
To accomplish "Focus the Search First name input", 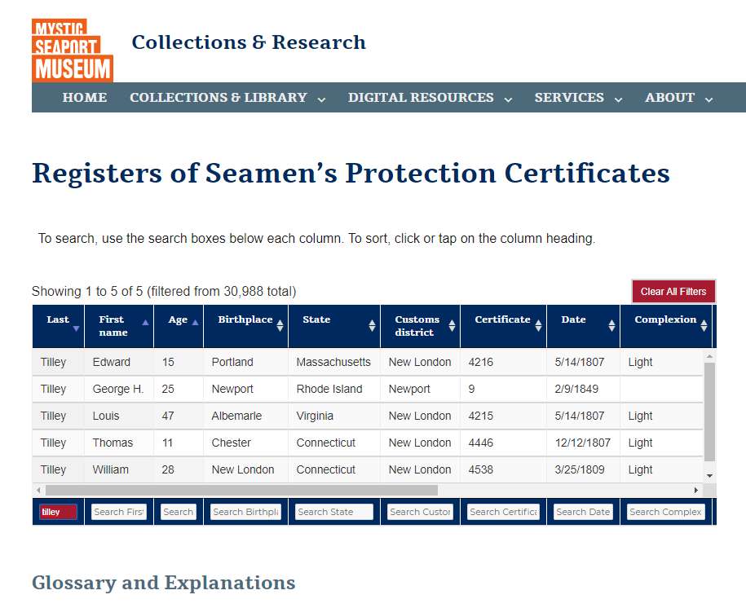I will [119, 512].
